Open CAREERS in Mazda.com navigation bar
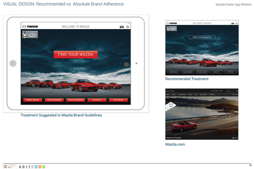The image size is (254, 169). [x=212, y=95]
